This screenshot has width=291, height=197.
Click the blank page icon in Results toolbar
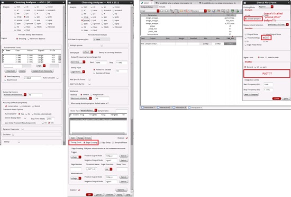coord(228,11)
